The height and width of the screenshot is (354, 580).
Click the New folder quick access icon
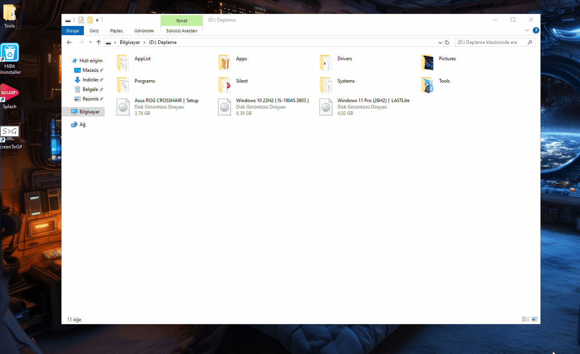(x=90, y=20)
